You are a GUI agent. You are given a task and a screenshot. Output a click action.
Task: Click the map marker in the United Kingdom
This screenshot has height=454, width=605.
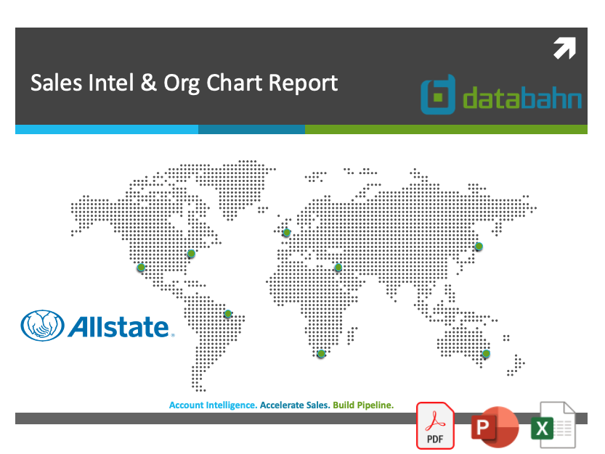pos(287,232)
